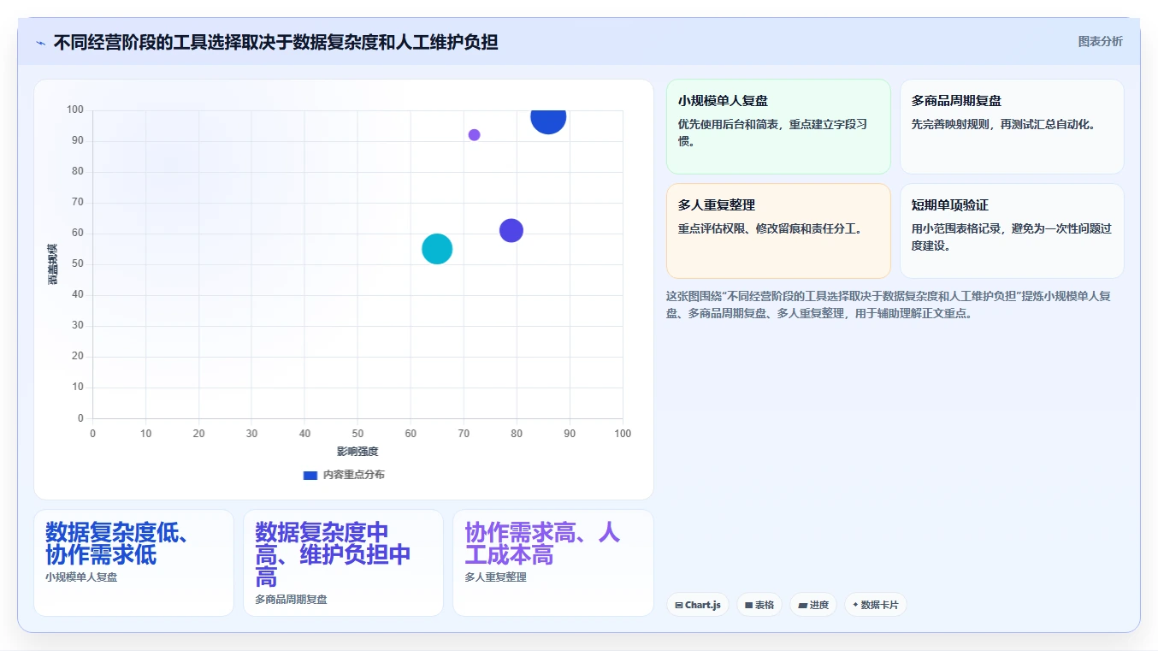Image resolution: width=1158 pixels, height=651 pixels.
Task: Click the 多人重复整理 caption under third stat
Action: point(496,577)
